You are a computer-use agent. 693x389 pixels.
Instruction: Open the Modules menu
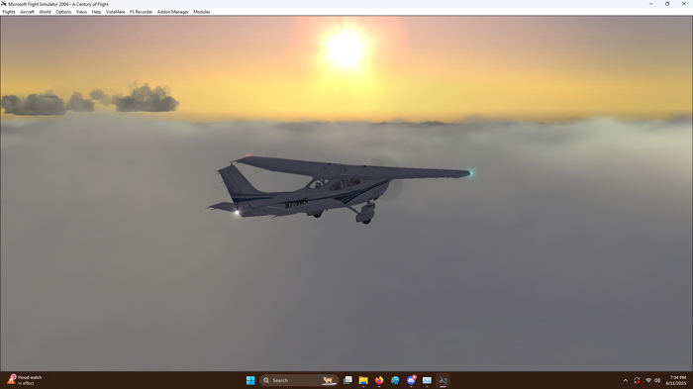pos(202,12)
